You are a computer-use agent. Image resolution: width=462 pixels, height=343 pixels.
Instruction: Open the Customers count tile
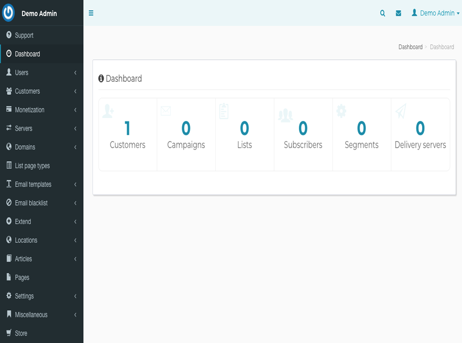(127, 135)
